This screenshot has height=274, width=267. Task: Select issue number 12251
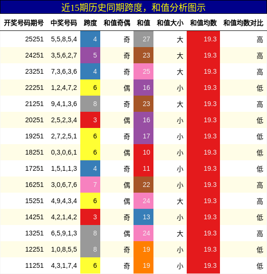pos(34,249)
